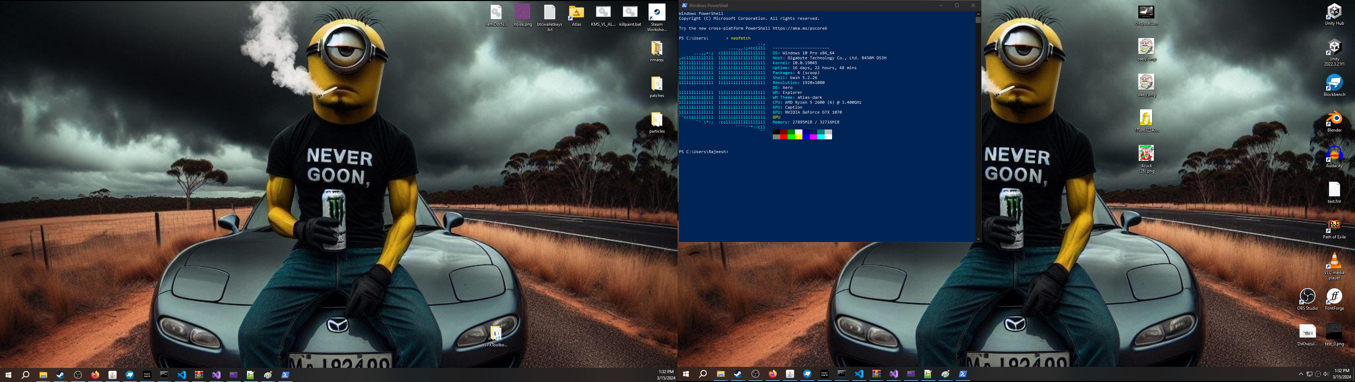Open the YamlDotN... file on desktop
This screenshot has height=382, width=1355.
pyautogui.click(x=495, y=16)
